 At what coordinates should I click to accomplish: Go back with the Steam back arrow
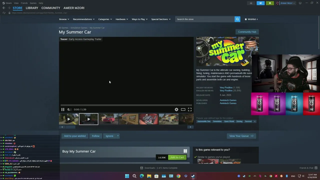point(4,8)
